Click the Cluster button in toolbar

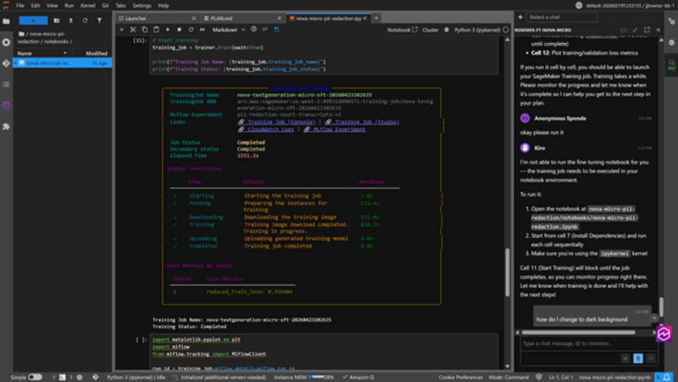[431, 29]
